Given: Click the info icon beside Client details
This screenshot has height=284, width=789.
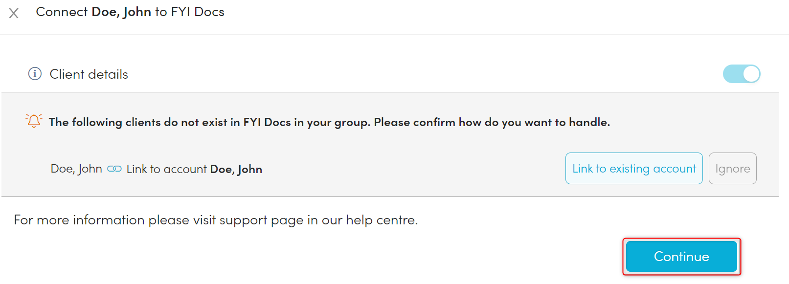Looking at the screenshot, I should (35, 74).
